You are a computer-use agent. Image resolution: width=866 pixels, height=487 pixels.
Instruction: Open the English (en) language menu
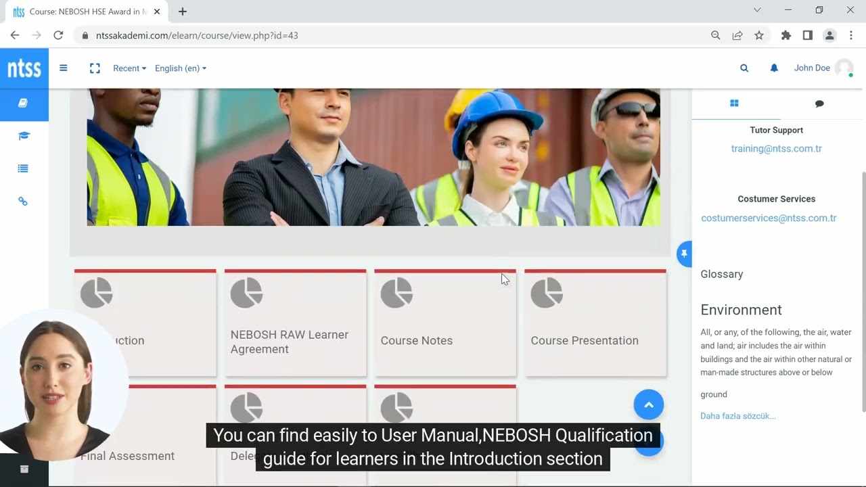[181, 68]
